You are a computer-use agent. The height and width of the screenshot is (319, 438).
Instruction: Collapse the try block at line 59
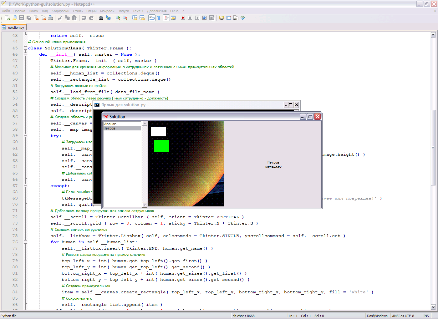point(25,135)
